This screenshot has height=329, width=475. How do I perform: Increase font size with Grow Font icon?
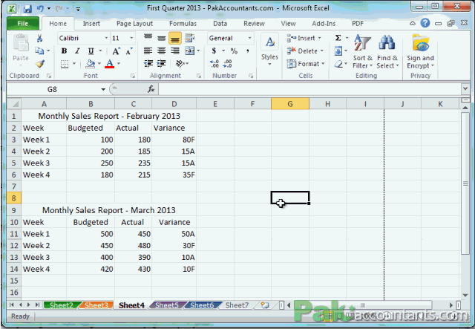[x=117, y=51]
